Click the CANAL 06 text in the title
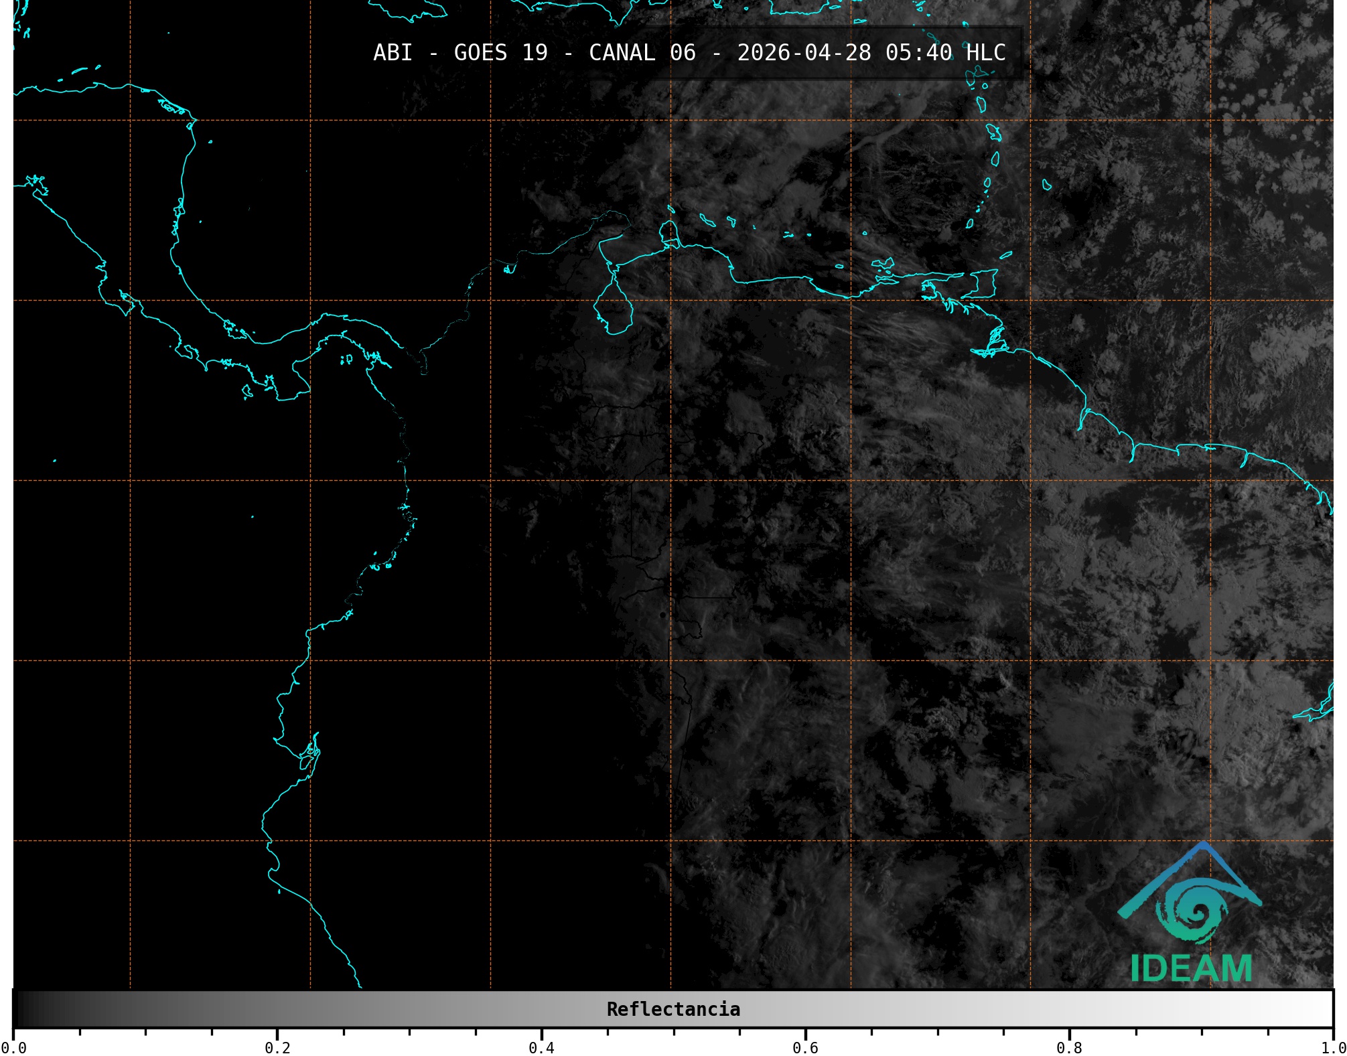This screenshot has width=1347, height=1056. pyautogui.click(x=642, y=52)
